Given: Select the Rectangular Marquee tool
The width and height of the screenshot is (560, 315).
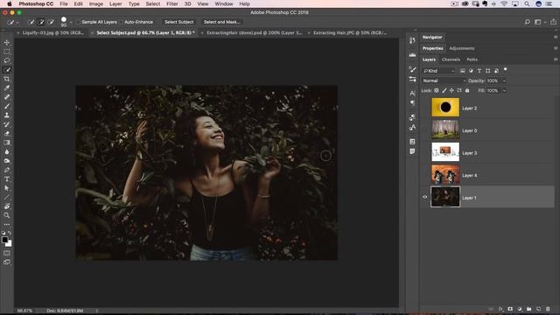Looking at the screenshot, I should click(7, 52).
